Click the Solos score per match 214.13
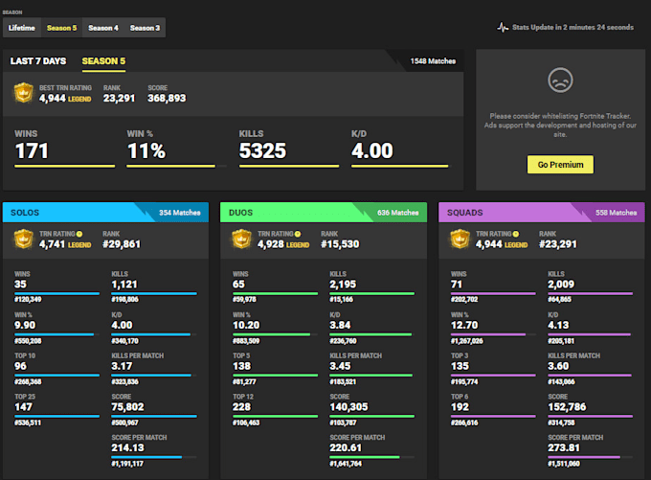651x480 pixels. 128,447
